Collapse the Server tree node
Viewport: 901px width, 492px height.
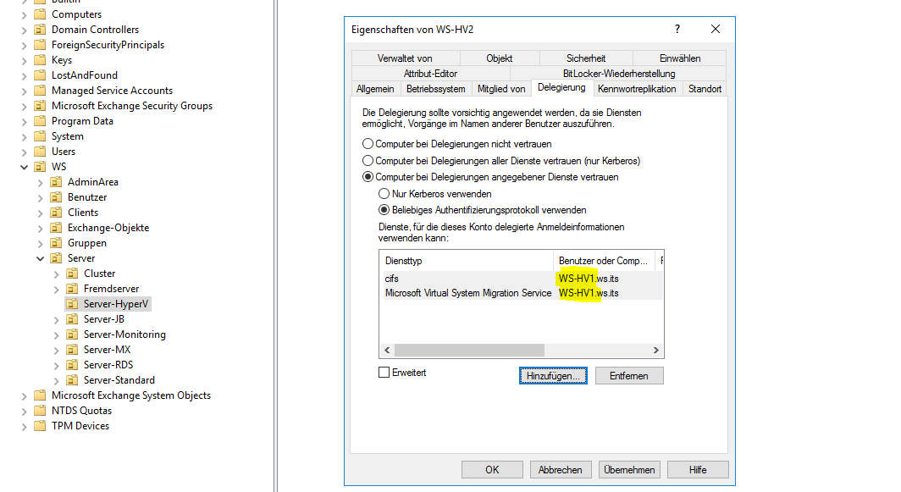[x=41, y=258]
